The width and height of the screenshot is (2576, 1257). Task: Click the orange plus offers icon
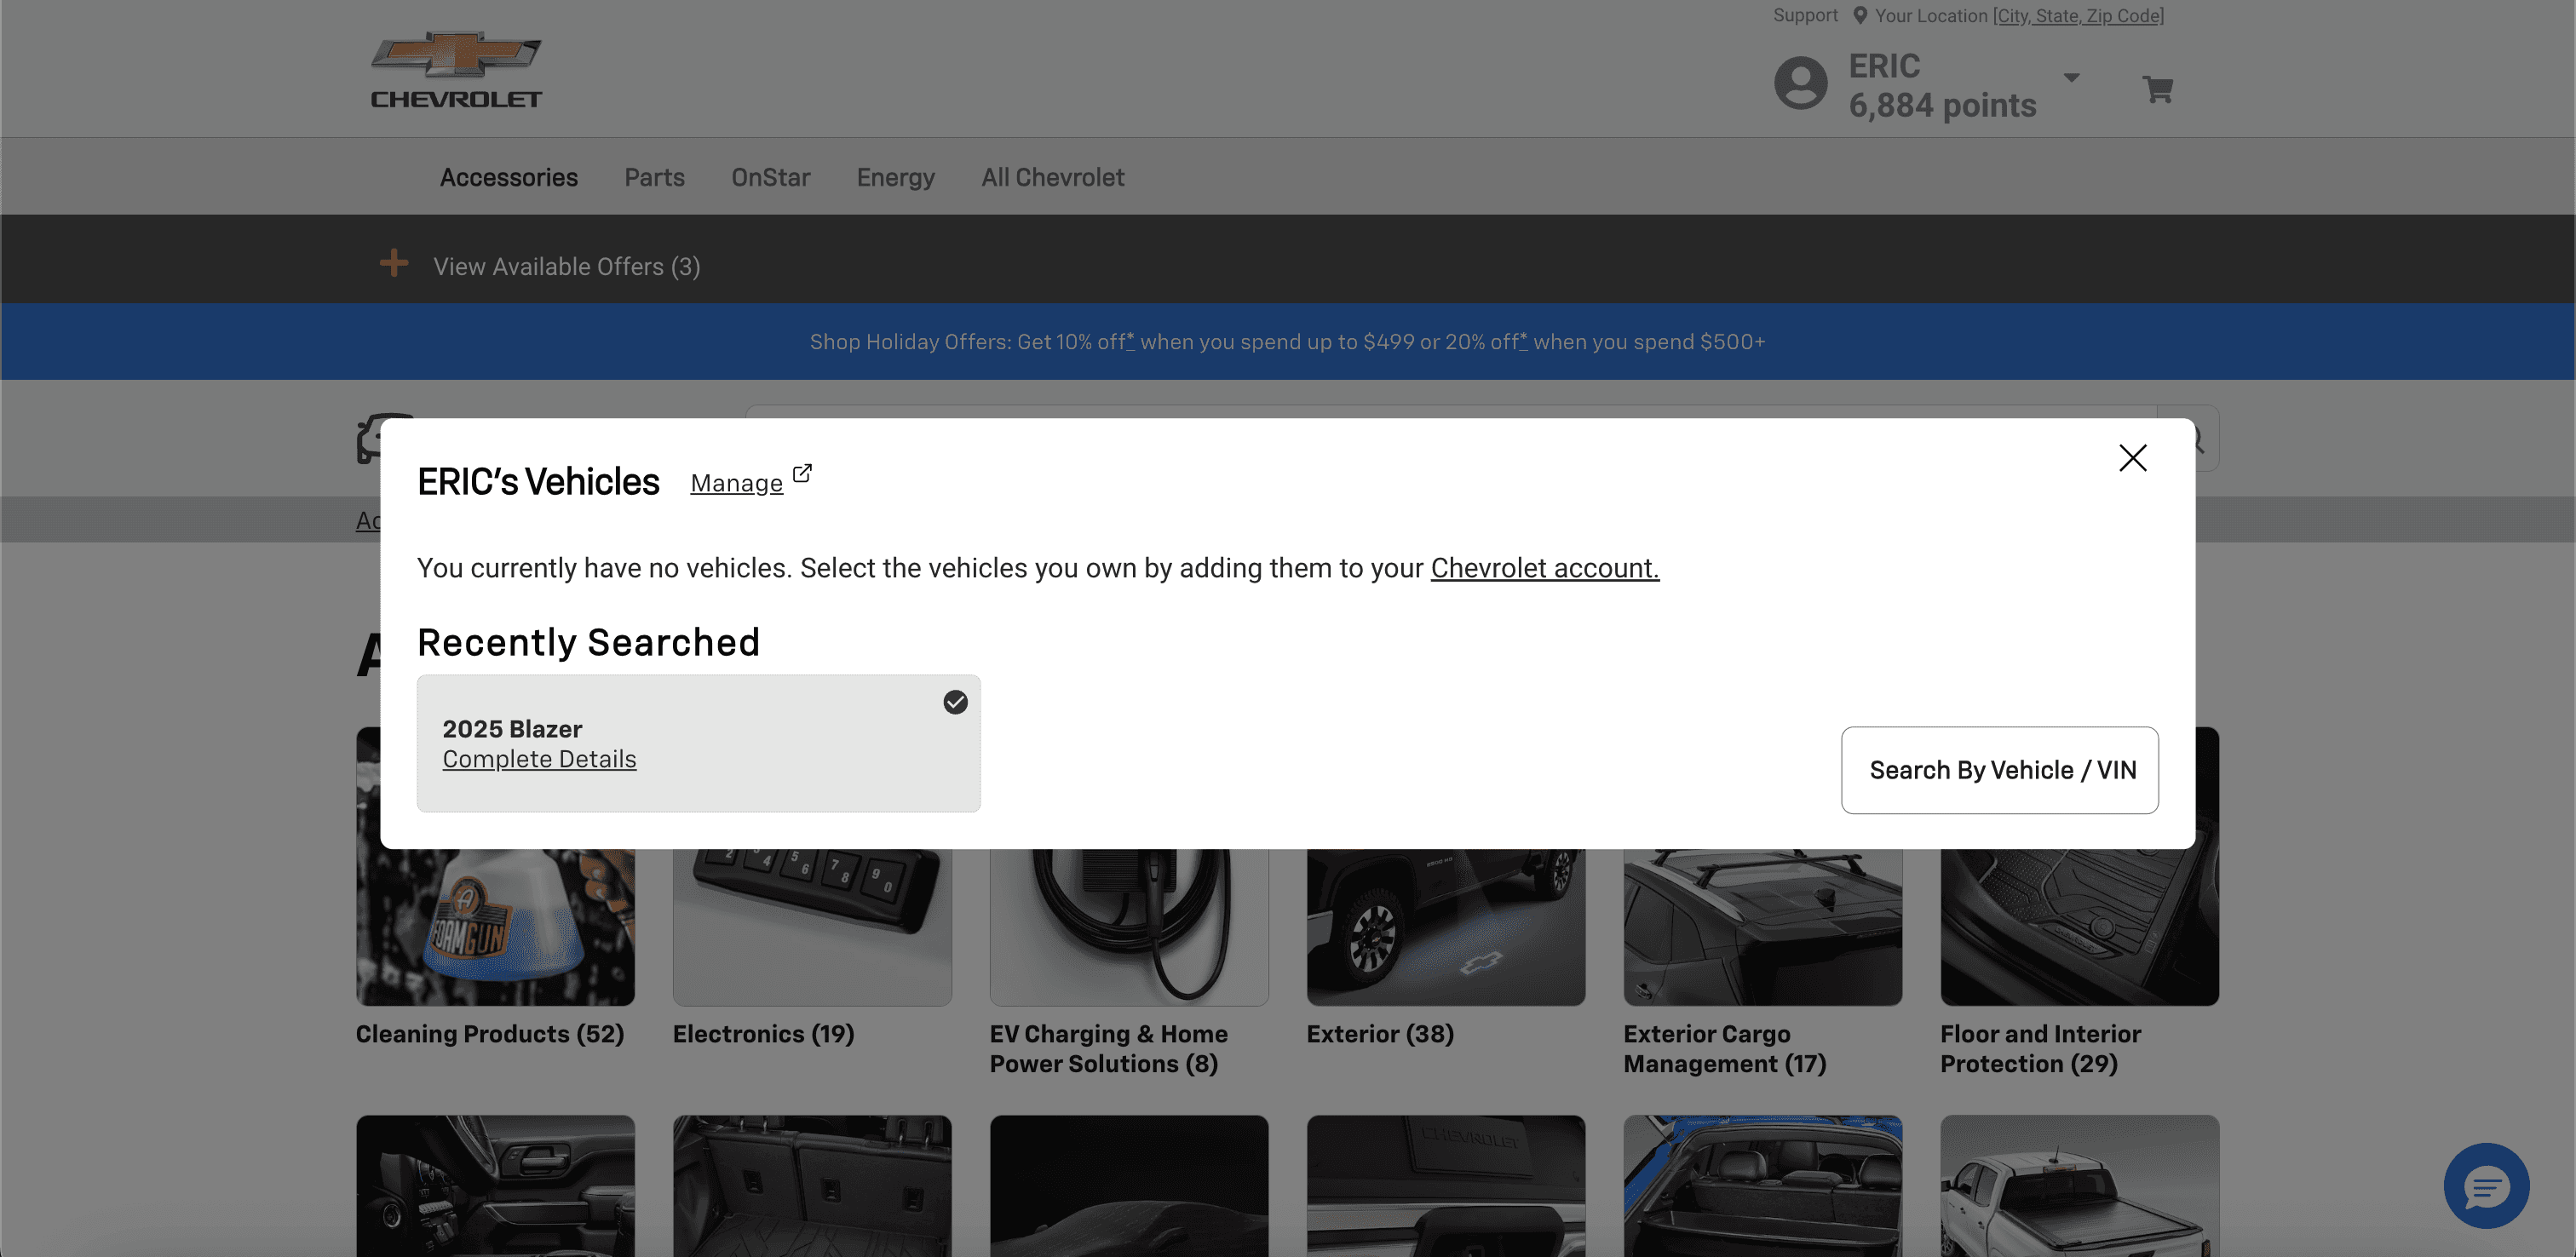pos(394,264)
